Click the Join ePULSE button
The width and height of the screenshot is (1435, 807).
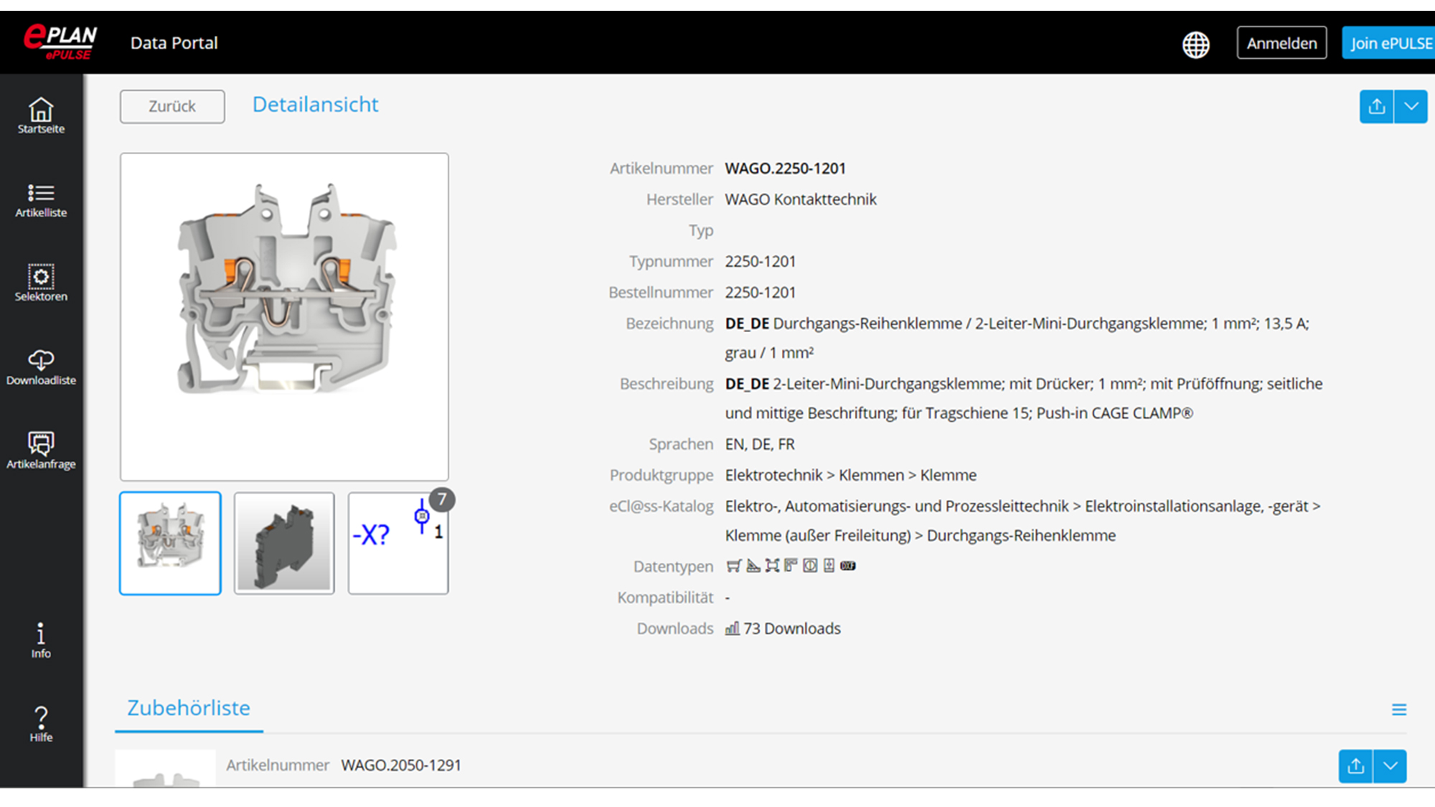tap(1388, 43)
